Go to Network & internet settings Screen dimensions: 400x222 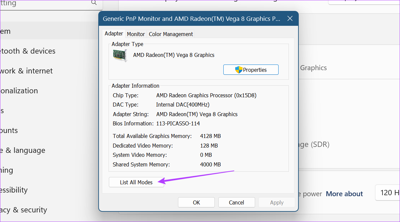[x=26, y=71]
